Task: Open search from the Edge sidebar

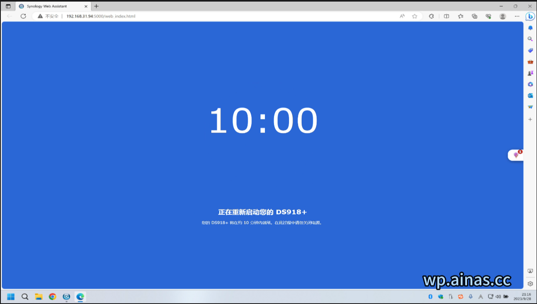Action: point(530,39)
